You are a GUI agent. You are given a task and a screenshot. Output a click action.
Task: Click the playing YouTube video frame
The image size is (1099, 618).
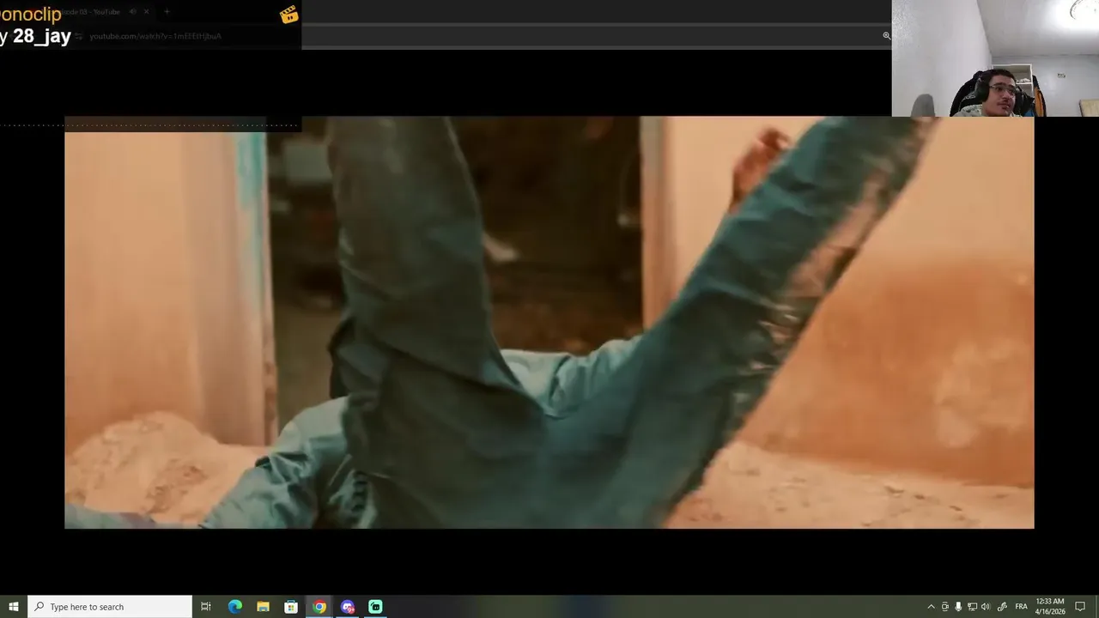coord(549,323)
